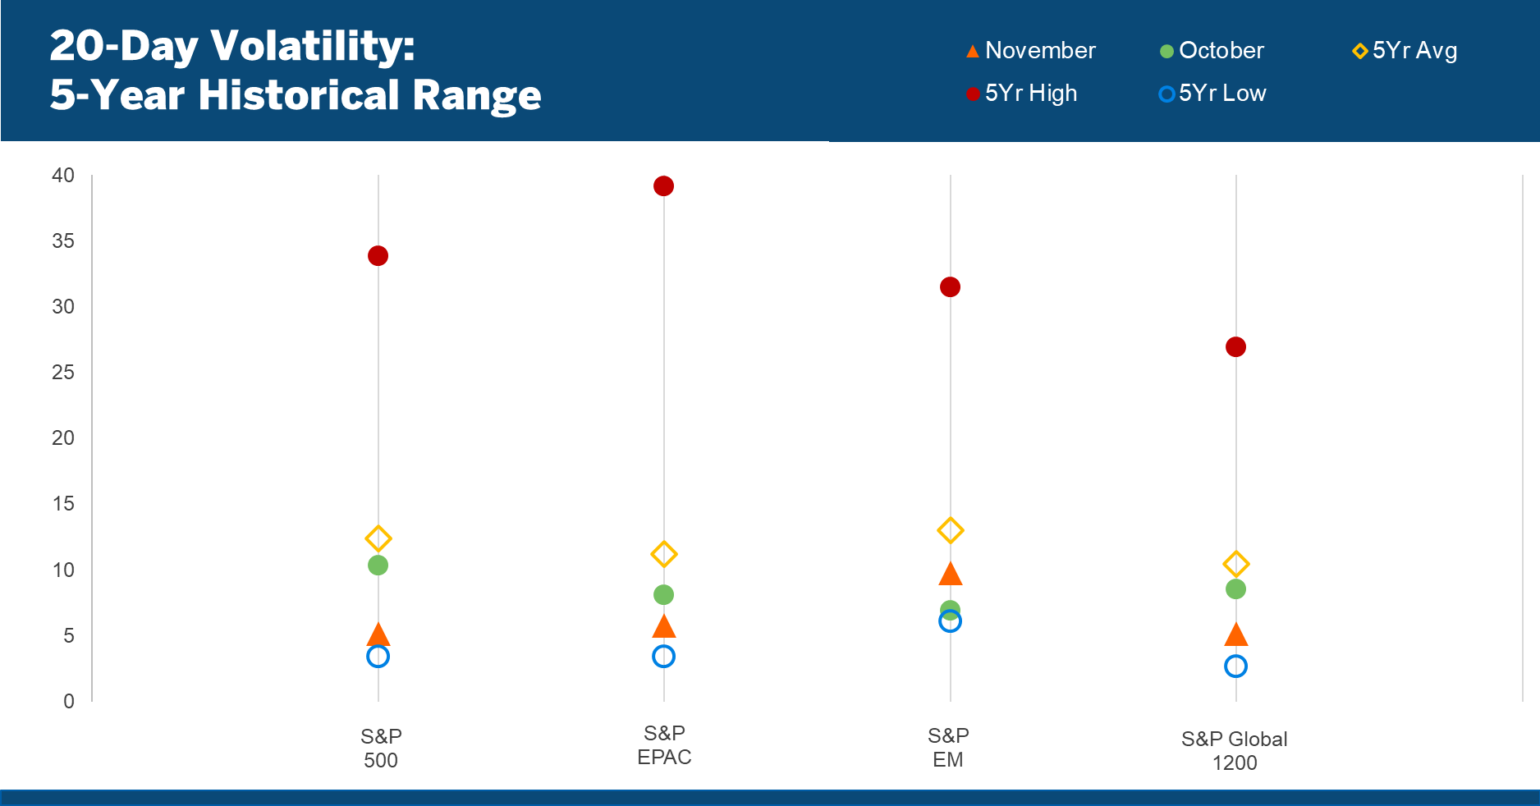Click the chart title 20-Day Volatility

232,46
